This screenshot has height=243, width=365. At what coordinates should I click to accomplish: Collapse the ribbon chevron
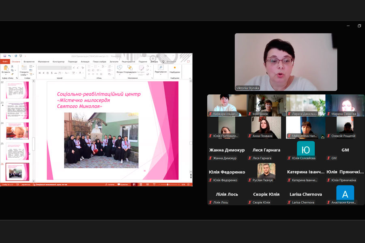click(x=190, y=78)
